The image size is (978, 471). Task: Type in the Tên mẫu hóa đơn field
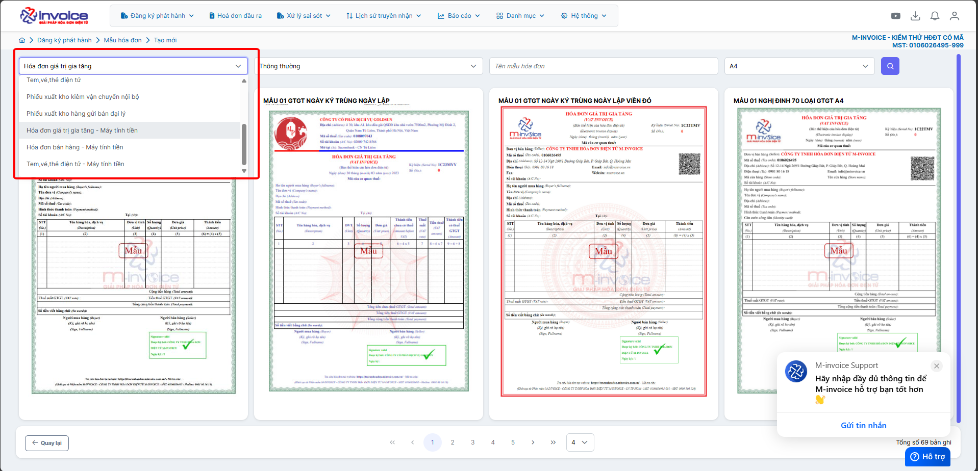click(x=603, y=66)
